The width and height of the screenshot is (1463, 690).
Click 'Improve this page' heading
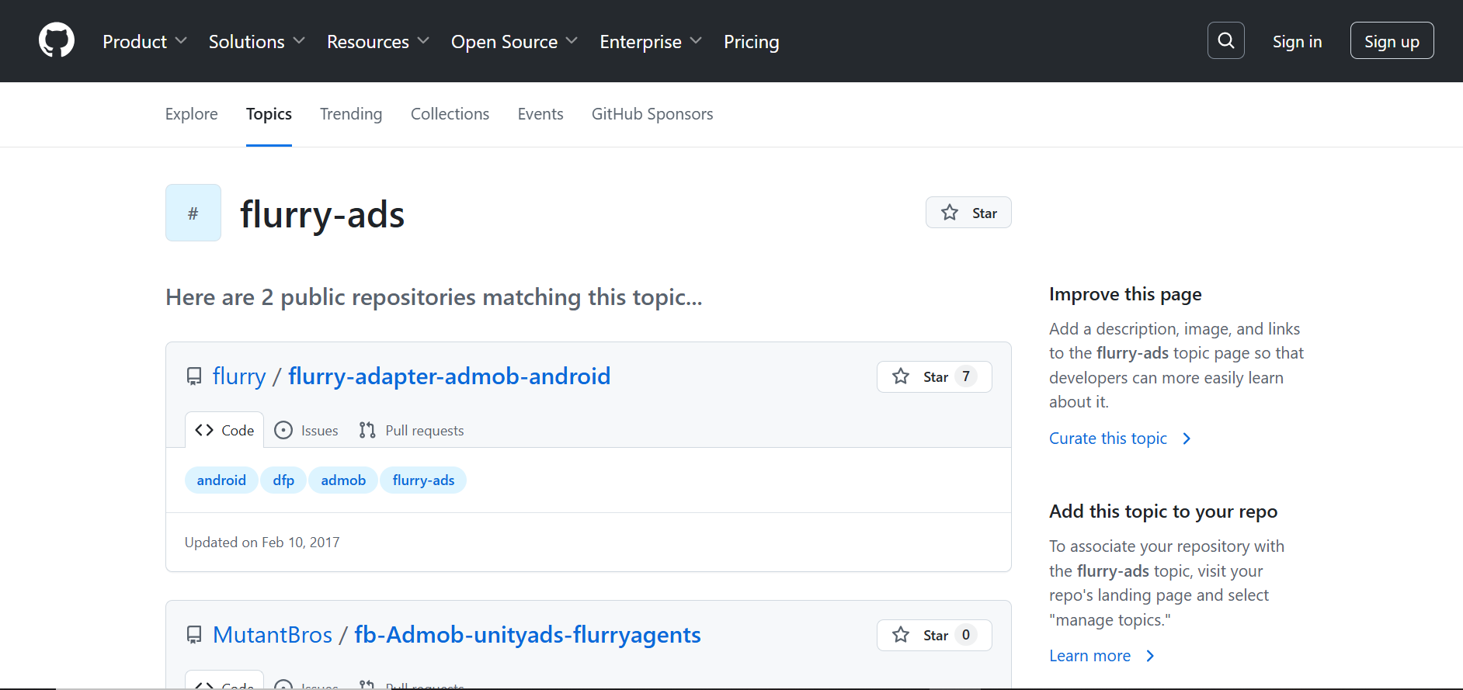pos(1125,294)
